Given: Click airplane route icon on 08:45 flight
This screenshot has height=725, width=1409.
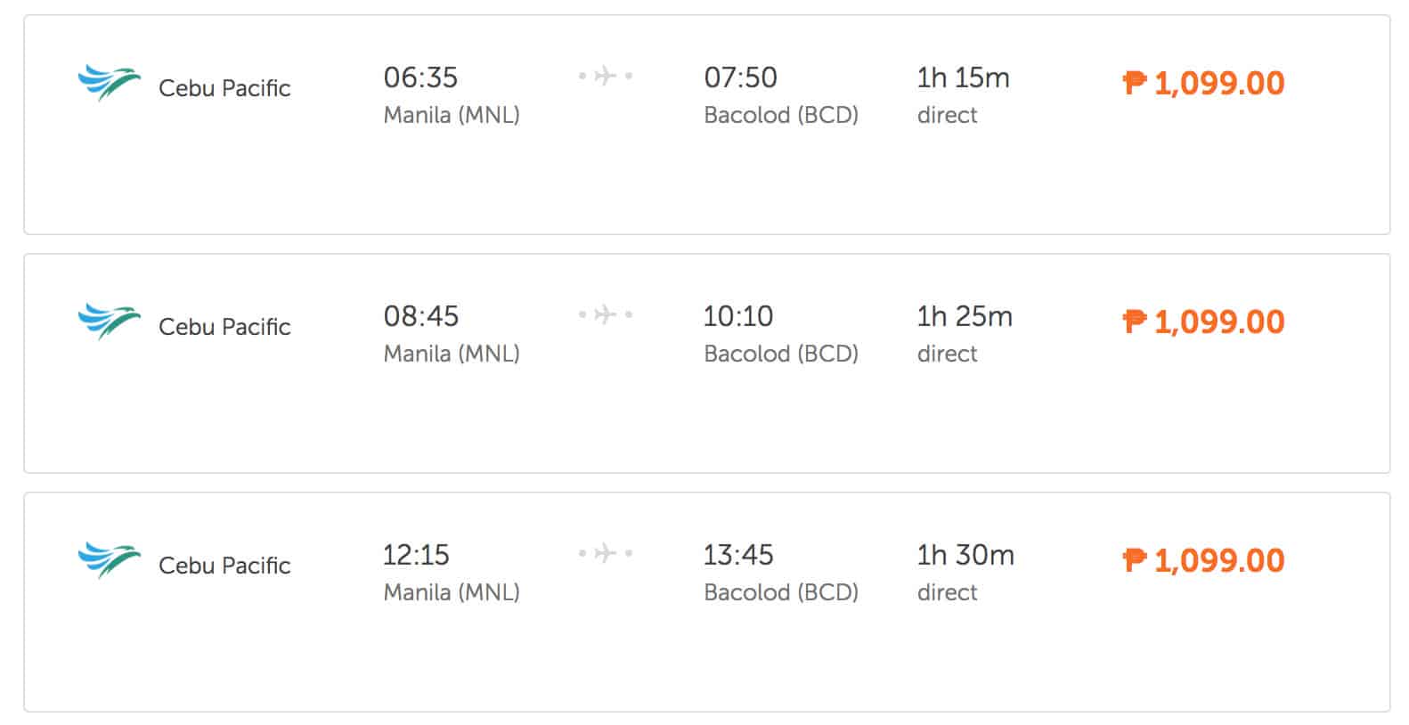Looking at the screenshot, I should (x=606, y=314).
